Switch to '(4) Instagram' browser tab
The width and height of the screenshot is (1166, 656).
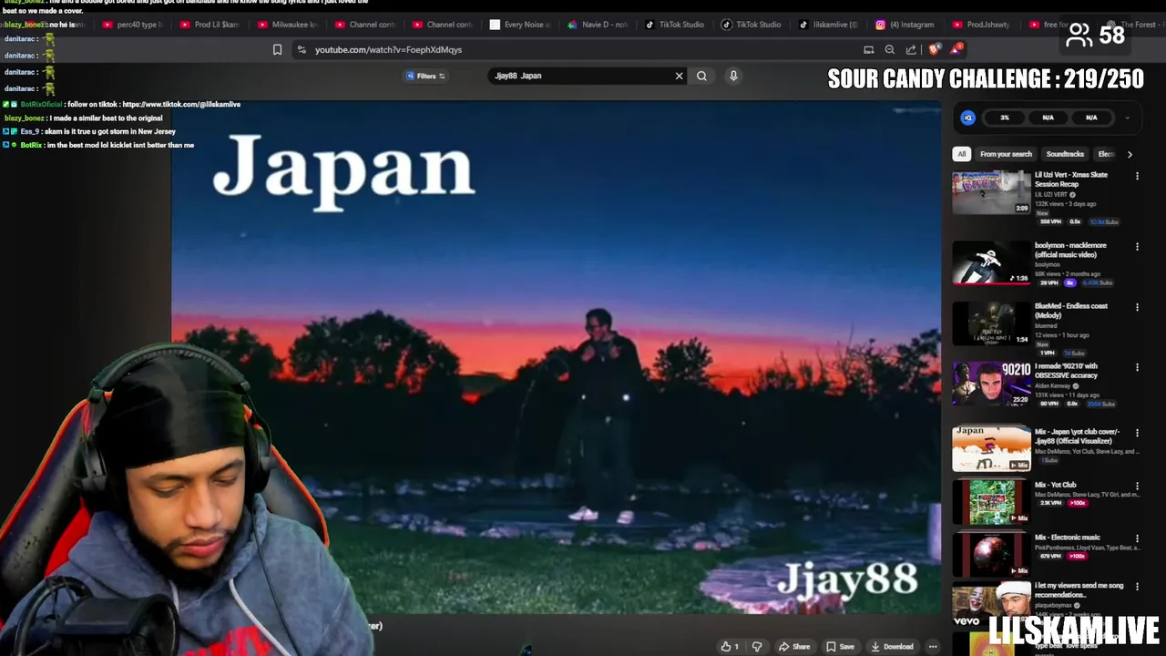tap(905, 25)
